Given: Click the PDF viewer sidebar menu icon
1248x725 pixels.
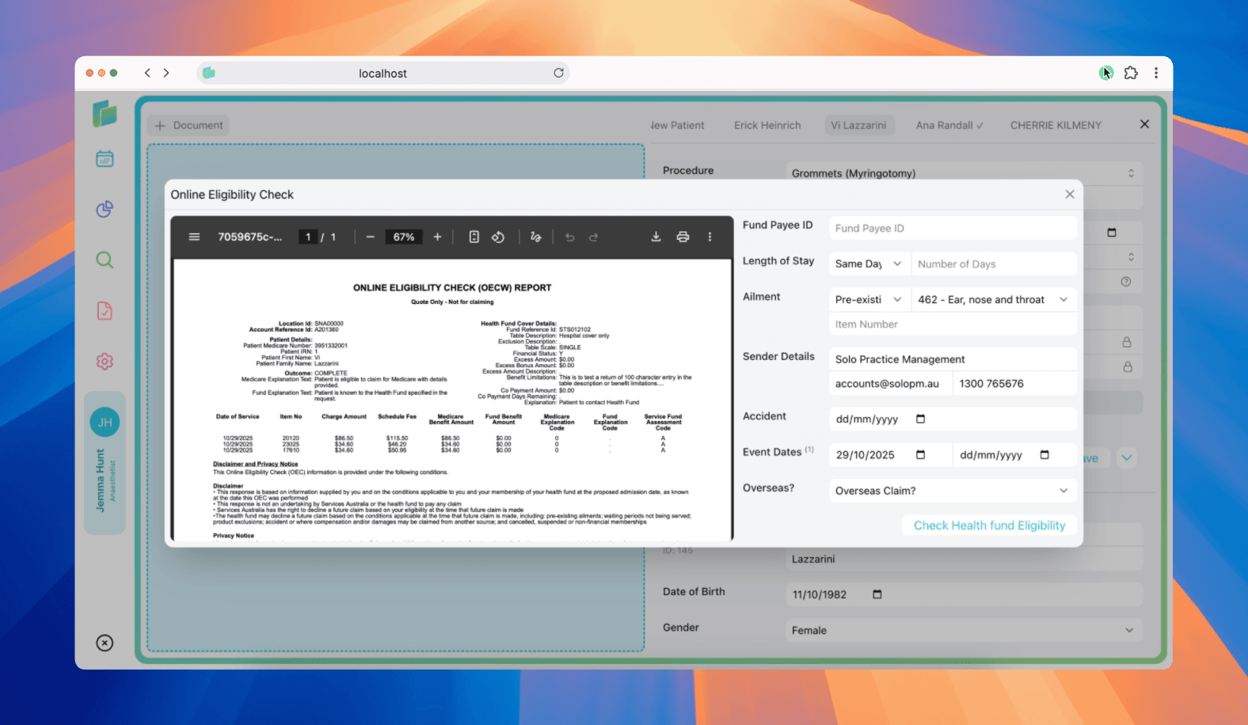Looking at the screenshot, I should coord(194,237).
